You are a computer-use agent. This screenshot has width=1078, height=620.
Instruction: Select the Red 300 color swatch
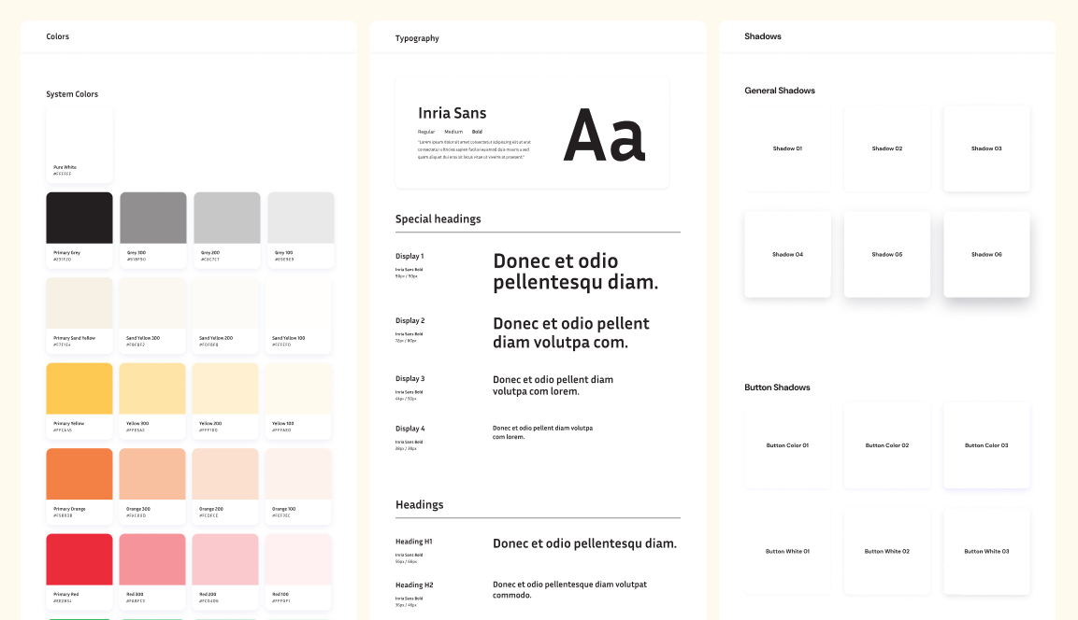(x=153, y=560)
